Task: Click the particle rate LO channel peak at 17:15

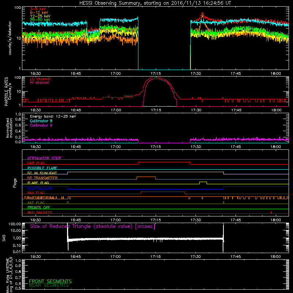Action: pyautogui.click(x=156, y=78)
